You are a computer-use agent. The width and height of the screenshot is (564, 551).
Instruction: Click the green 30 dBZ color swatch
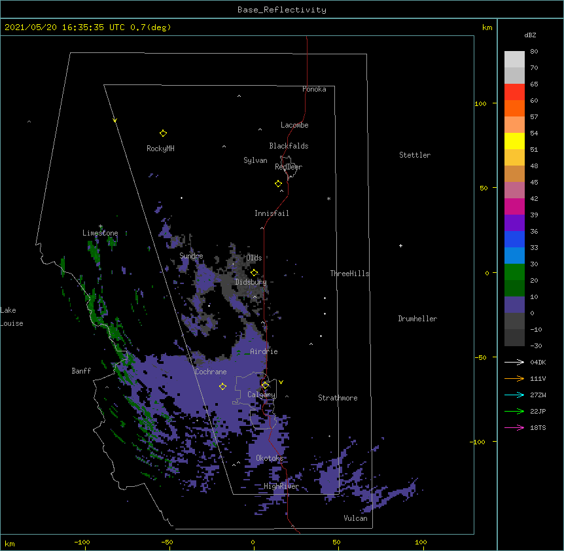[x=514, y=272]
